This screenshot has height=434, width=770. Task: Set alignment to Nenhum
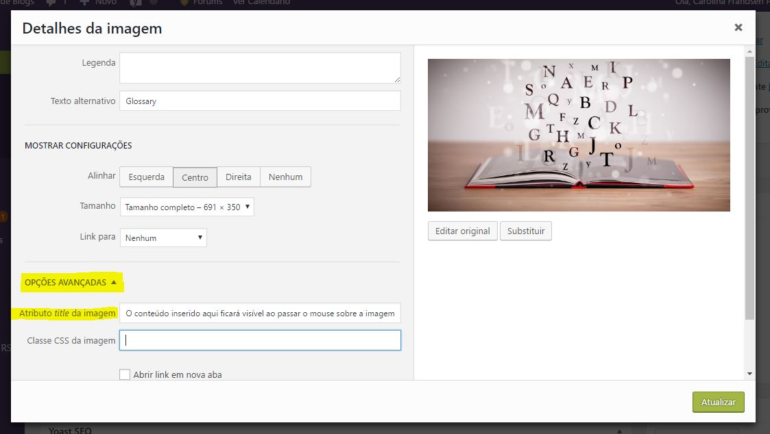(x=285, y=177)
